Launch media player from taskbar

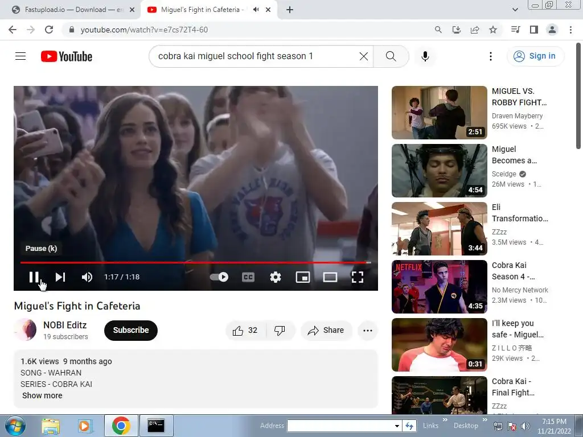tap(85, 426)
